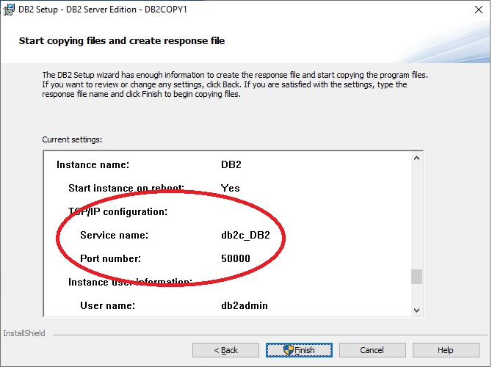Select the TCP/IP configuration heading
This screenshot has width=492, height=367.
click(x=118, y=211)
